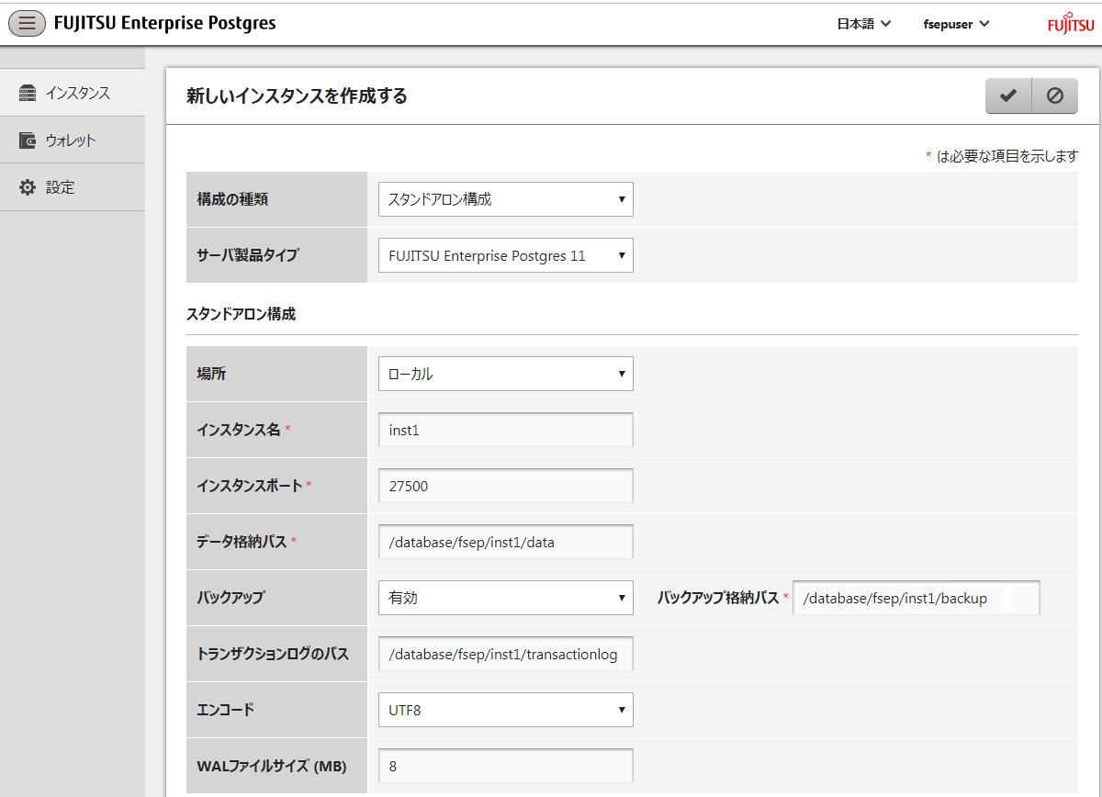Focus the WALファイルサイズ (MB) field
1102x797 pixels.
(506, 766)
